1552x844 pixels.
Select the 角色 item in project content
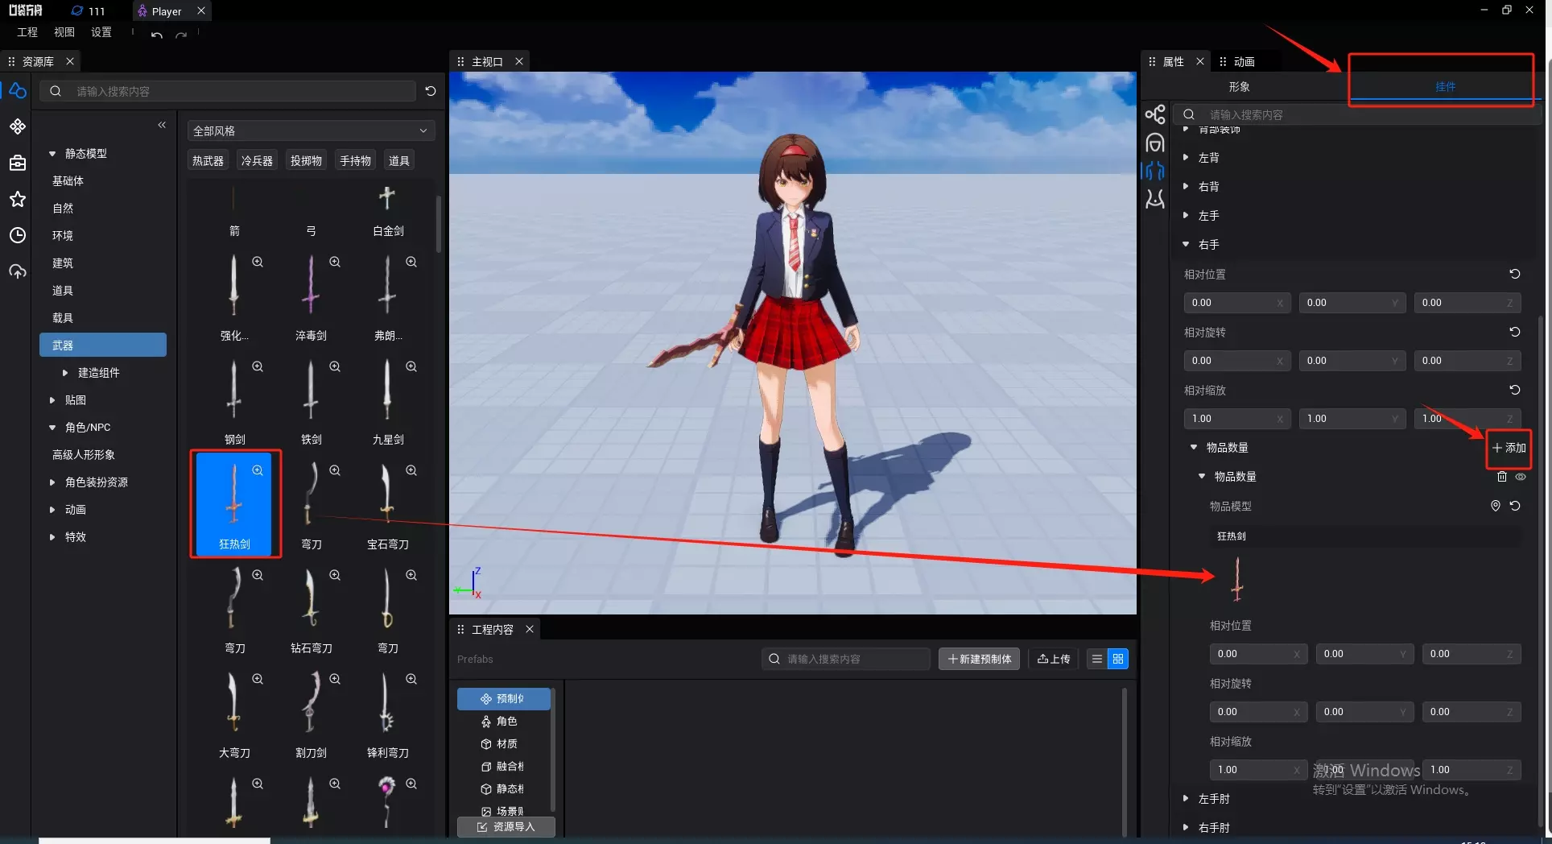point(504,722)
